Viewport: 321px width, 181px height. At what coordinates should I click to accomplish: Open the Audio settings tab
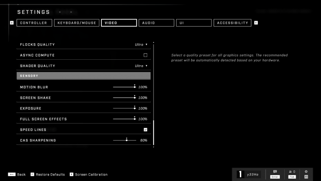[x=156, y=23]
